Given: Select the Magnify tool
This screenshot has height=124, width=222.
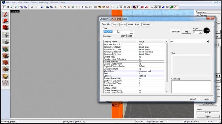Looking at the screenshot, I should (6, 21).
